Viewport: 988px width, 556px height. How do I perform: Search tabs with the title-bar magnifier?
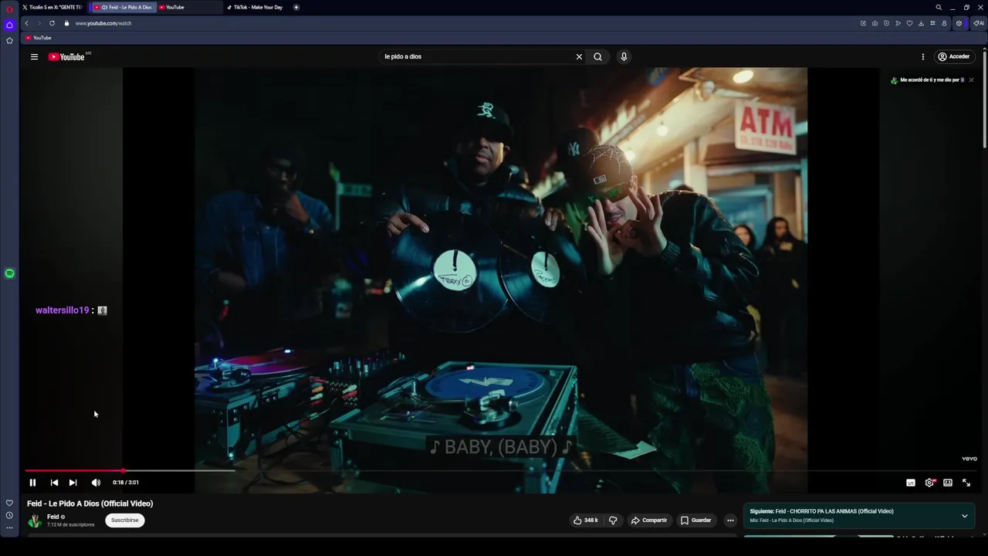click(x=939, y=7)
